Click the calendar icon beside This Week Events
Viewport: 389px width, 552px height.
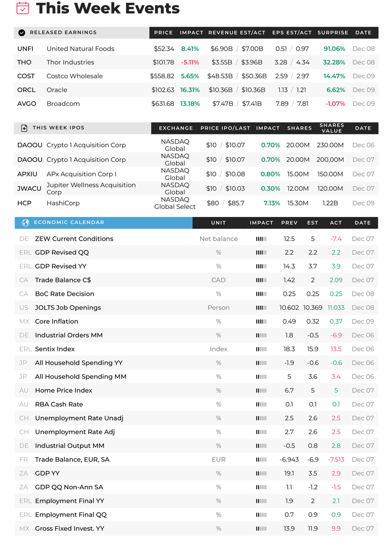click(23, 8)
